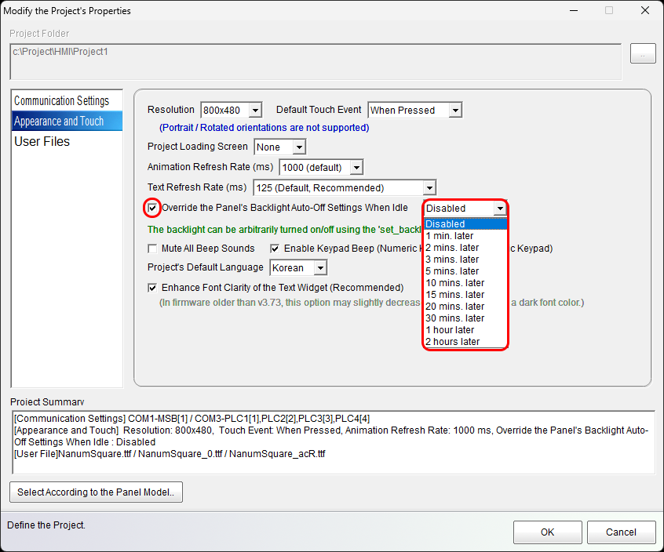The width and height of the screenshot is (664, 552).
Task: Select Appearance and Touch section
Action: tap(59, 122)
